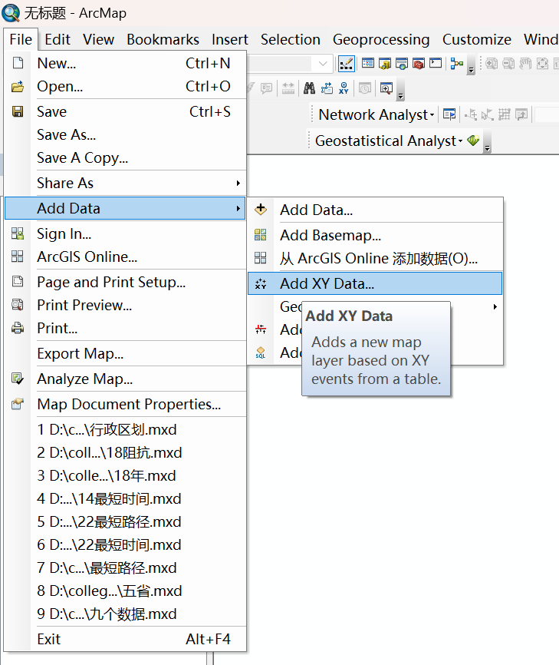This screenshot has width=559, height=665.
Task: Open the Edit menu
Action: [58, 39]
